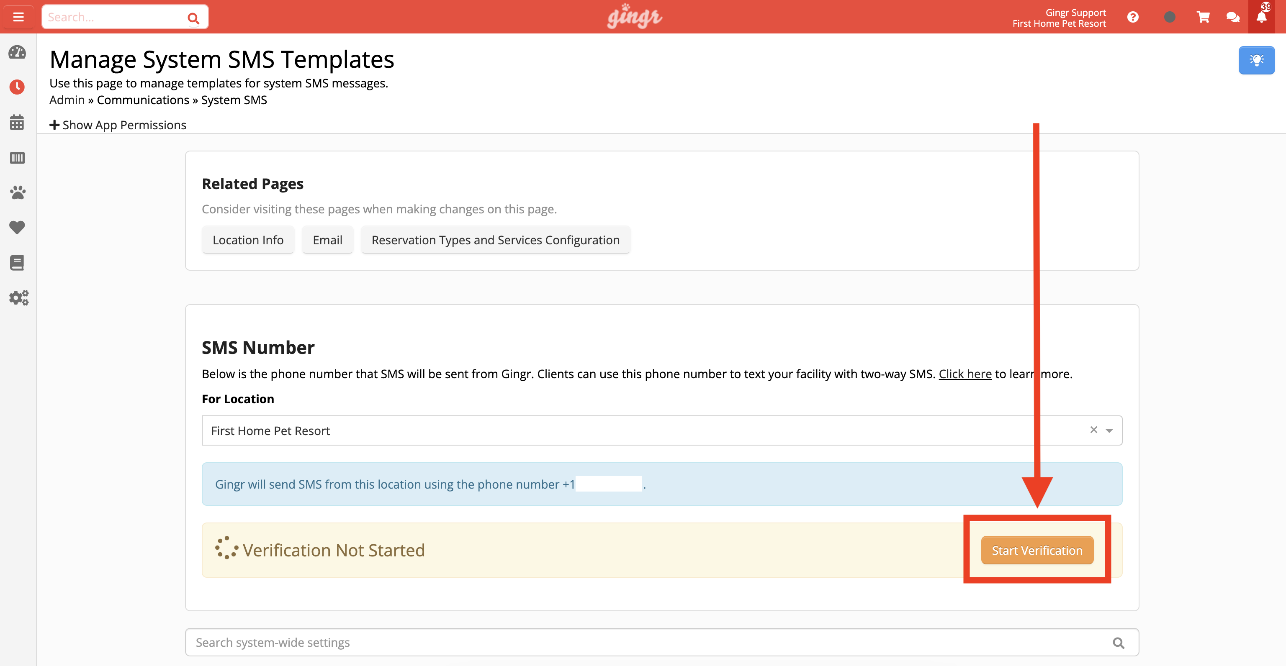Follow the Click here link
This screenshot has height=666, width=1286.
pyautogui.click(x=965, y=374)
